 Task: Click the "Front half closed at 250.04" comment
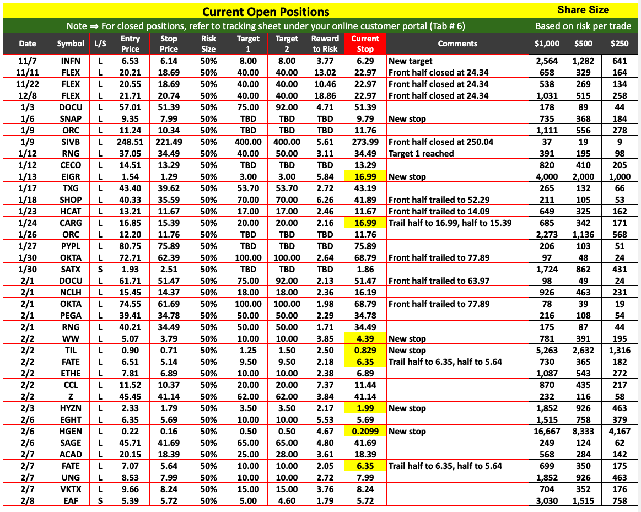pos(440,142)
